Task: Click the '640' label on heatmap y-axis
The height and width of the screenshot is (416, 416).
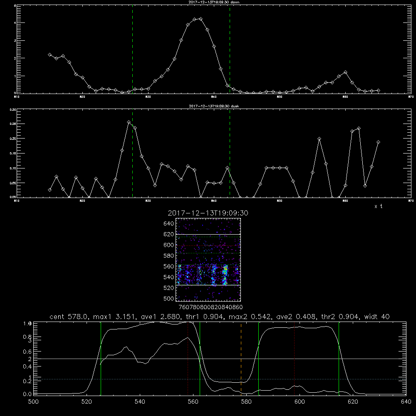Action: [169, 224]
